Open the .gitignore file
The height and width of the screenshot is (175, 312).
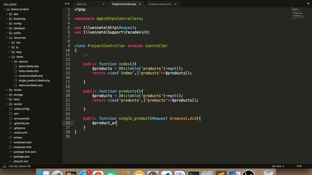click(x=19, y=128)
